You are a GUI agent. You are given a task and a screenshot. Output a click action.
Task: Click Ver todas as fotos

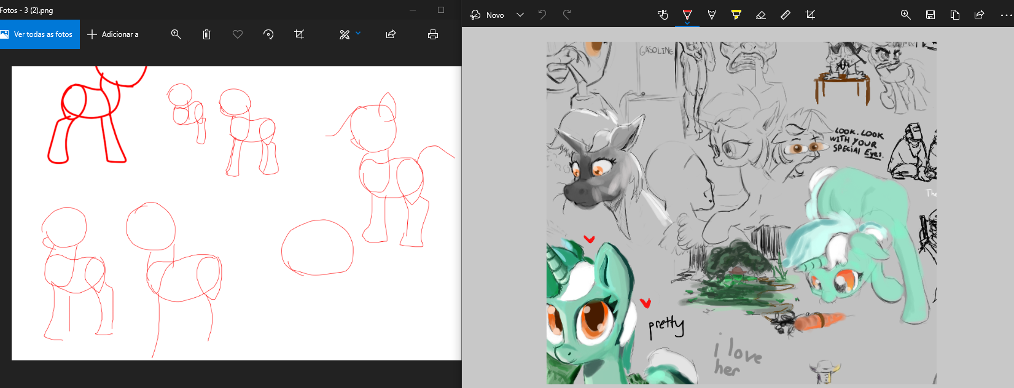(x=40, y=34)
